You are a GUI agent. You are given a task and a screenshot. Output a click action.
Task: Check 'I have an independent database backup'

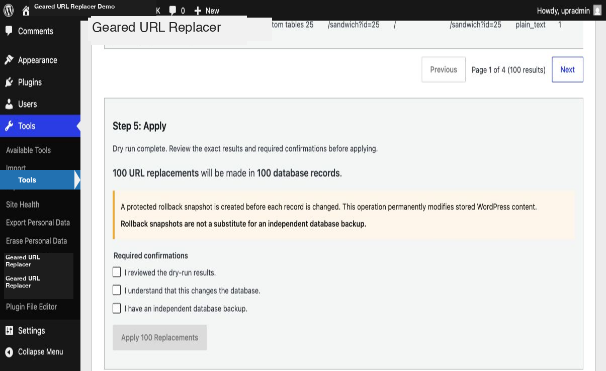tap(117, 308)
